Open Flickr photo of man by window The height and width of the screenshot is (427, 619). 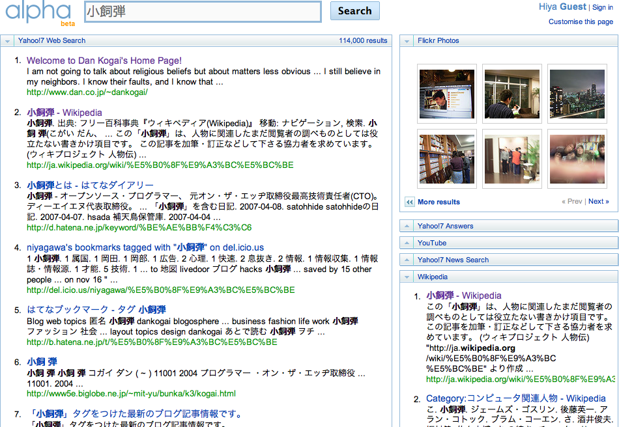tap(512, 94)
